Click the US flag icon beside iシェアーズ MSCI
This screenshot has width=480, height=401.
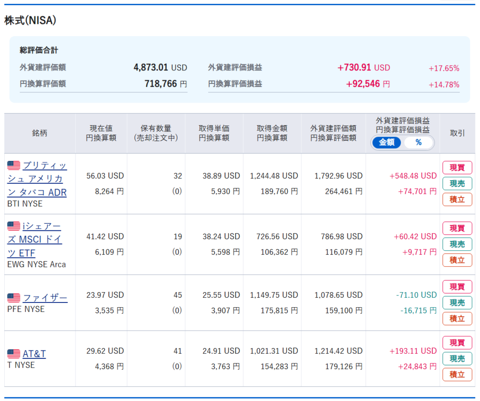pyautogui.click(x=14, y=226)
